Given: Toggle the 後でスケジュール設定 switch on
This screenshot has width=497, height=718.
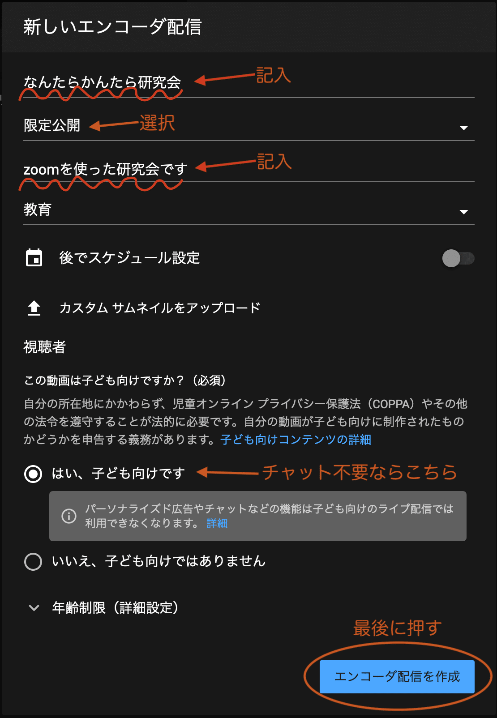Looking at the screenshot, I should (458, 258).
